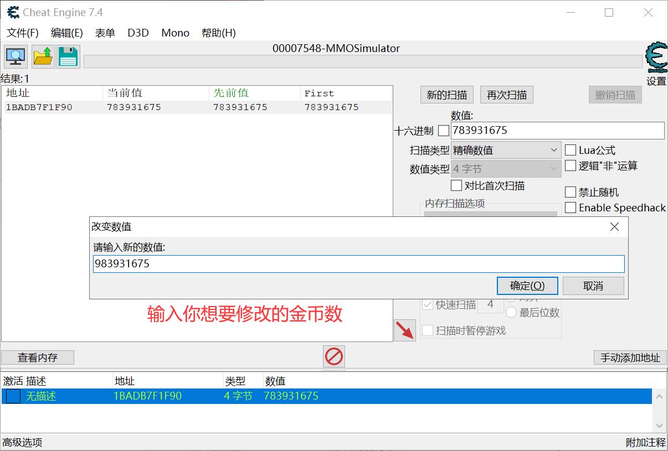
Task: Click the open folder table icon
Action: [x=43, y=56]
